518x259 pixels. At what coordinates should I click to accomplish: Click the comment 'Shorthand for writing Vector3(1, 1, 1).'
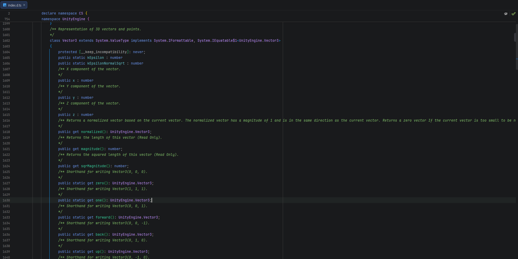click(x=107, y=189)
